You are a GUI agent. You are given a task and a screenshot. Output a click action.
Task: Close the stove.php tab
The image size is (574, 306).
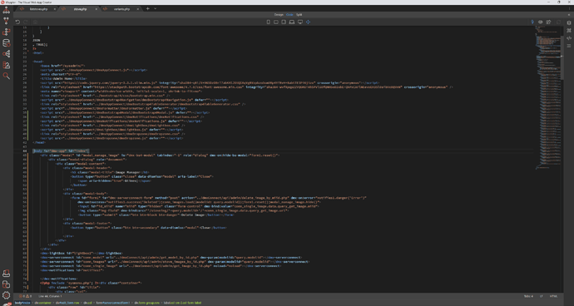(97, 9)
